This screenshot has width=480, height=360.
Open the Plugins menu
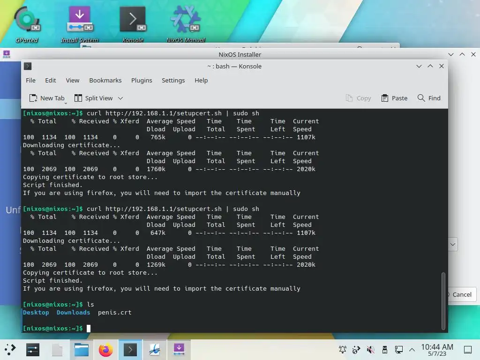[x=142, y=80]
